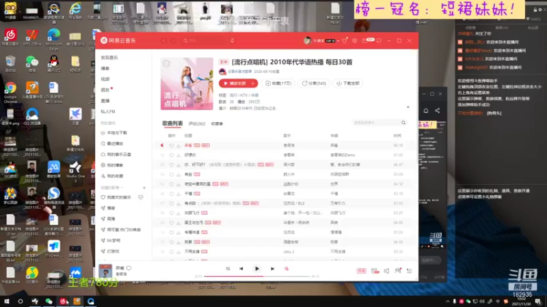Like the now-playing track in the player bar
Viewport: 547px width, 307px height.
coord(129,268)
